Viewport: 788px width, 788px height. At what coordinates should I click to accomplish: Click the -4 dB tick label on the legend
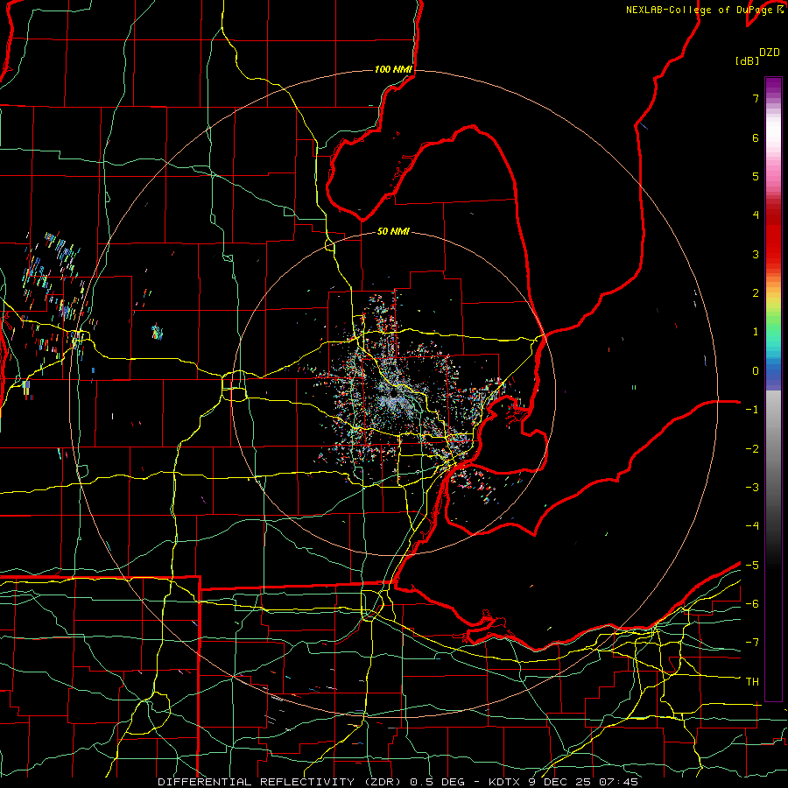[x=752, y=526]
